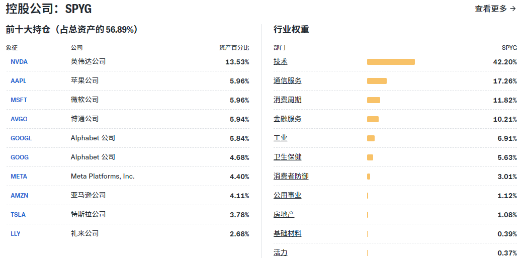Open the TSLA ticker link
The image size is (523, 258).
pyautogui.click(x=18, y=215)
